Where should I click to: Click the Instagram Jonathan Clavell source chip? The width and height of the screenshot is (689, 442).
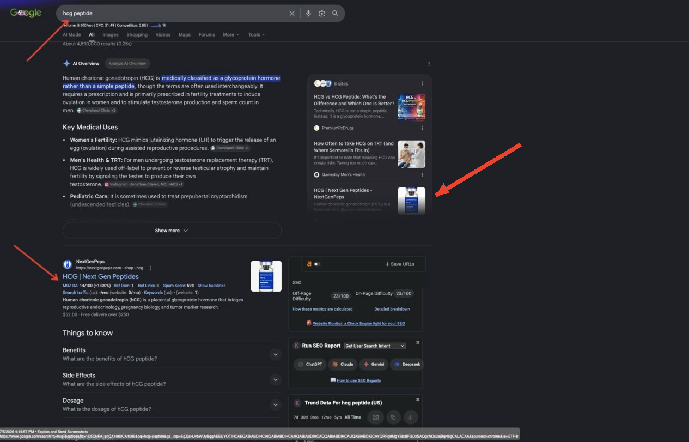coord(144,185)
